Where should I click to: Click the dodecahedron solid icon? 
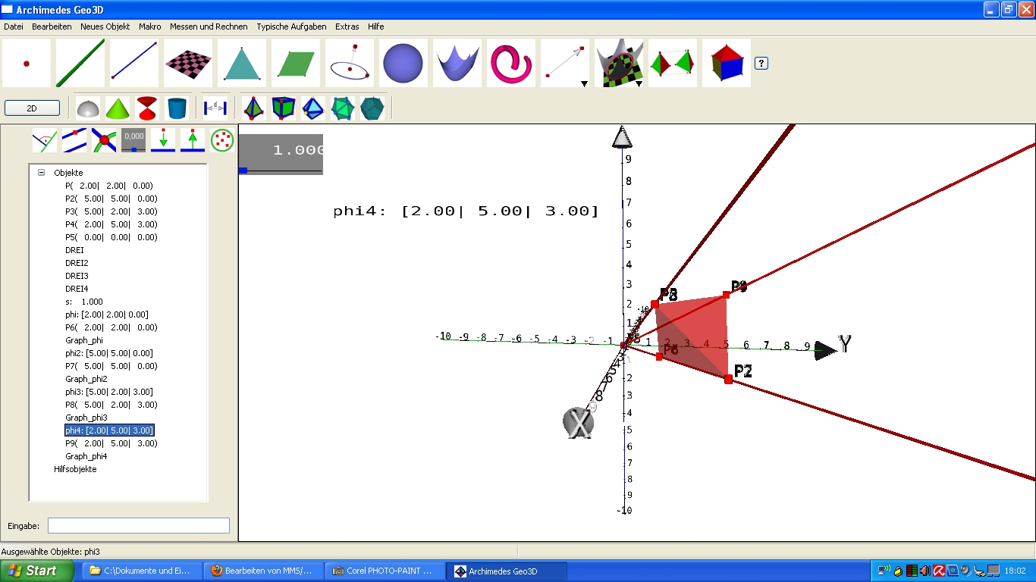coord(372,108)
